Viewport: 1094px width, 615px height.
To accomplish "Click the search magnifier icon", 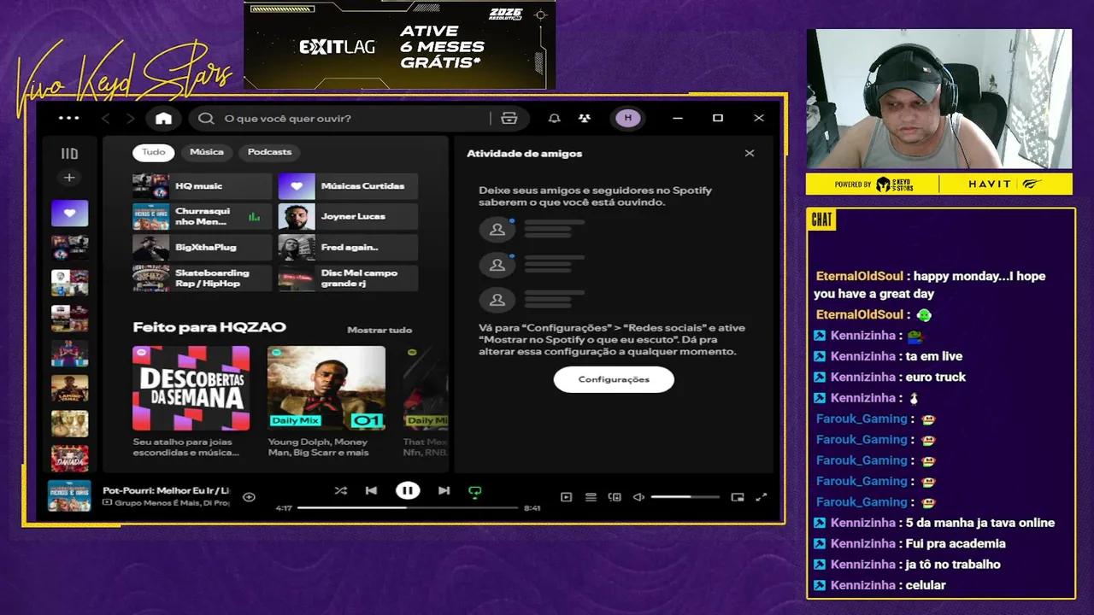I will pyautogui.click(x=206, y=119).
